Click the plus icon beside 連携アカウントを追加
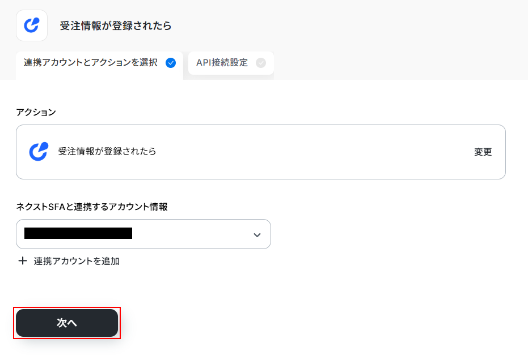528x360 pixels. coord(23,261)
